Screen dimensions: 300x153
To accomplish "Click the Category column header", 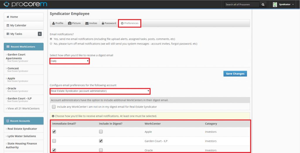I will [211, 124].
